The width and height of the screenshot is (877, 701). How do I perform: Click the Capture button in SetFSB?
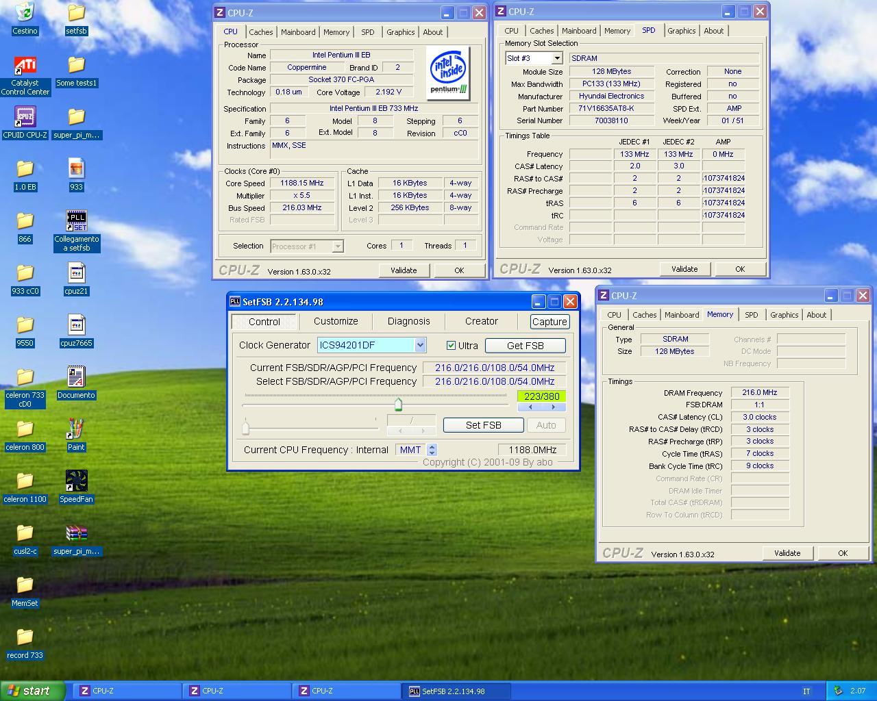pyautogui.click(x=549, y=322)
